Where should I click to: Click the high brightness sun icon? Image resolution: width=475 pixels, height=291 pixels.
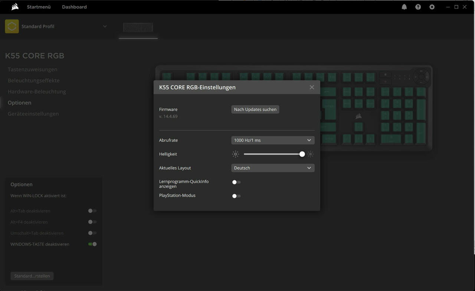(x=311, y=154)
